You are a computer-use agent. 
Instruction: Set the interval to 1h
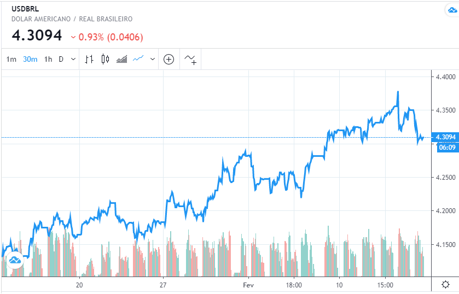48,59
